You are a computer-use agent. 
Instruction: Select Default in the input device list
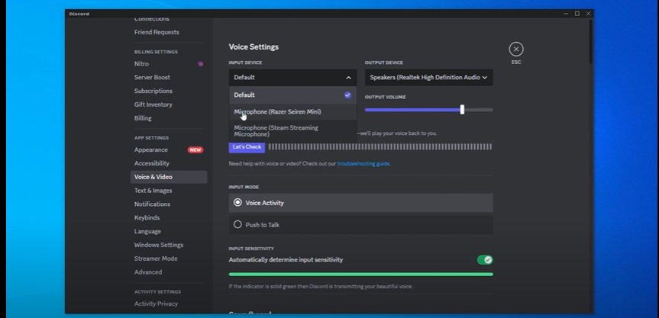(x=293, y=95)
